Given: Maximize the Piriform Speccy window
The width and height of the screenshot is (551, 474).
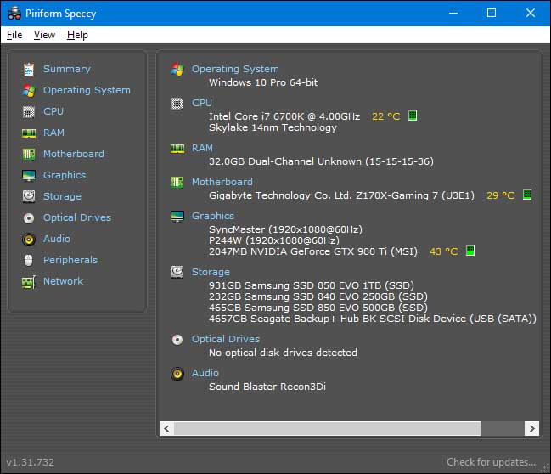Looking at the screenshot, I should point(492,13).
